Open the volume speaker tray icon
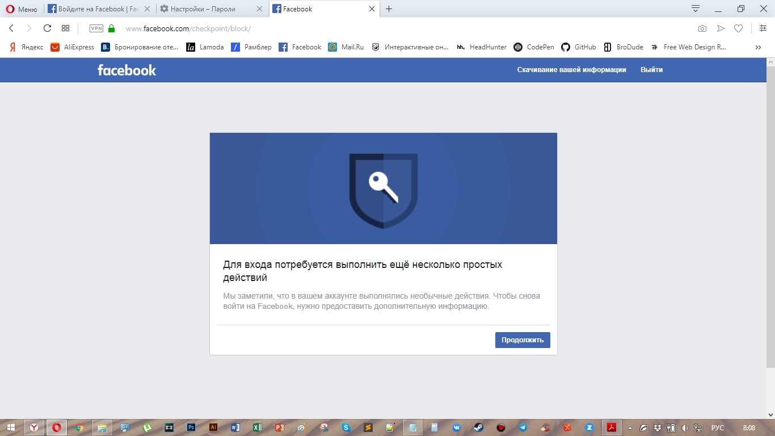Viewport: 775px width, 436px height. (x=685, y=427)
